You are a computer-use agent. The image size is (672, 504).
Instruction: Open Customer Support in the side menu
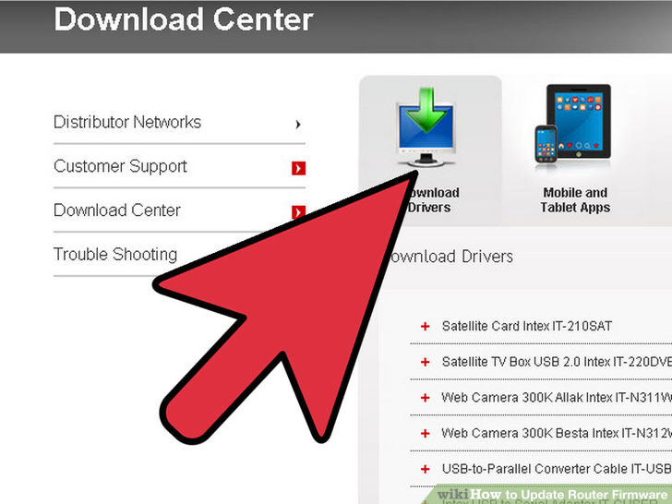pyautogui.click(x=120, y=166)
